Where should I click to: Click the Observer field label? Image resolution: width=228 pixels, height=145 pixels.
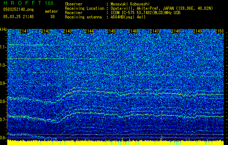(x=74, y=4)
